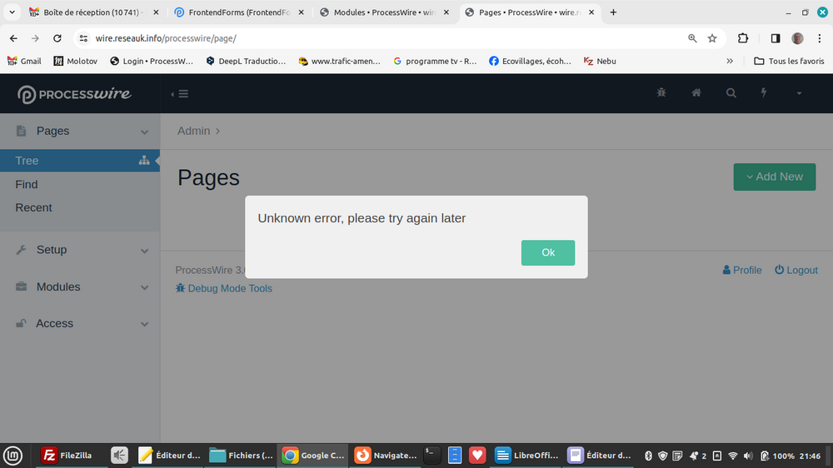Viewport: 833px width, 468px height.
Task: Open the Chrome profile avatar
Action: tap(797, 38)
